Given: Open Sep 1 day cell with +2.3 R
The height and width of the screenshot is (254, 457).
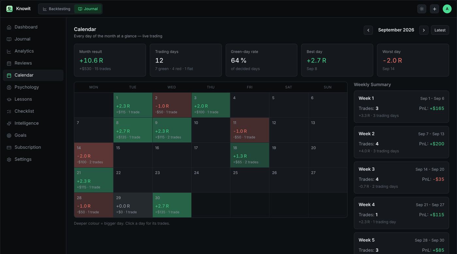Looking at the screenshot, I should [133, 105].
